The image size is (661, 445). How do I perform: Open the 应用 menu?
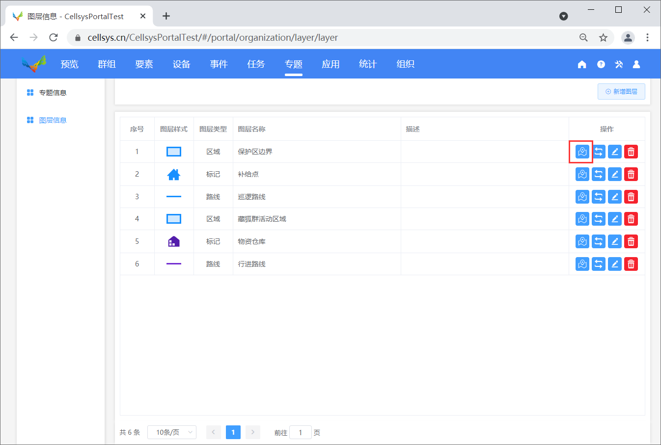click(330, 64)
